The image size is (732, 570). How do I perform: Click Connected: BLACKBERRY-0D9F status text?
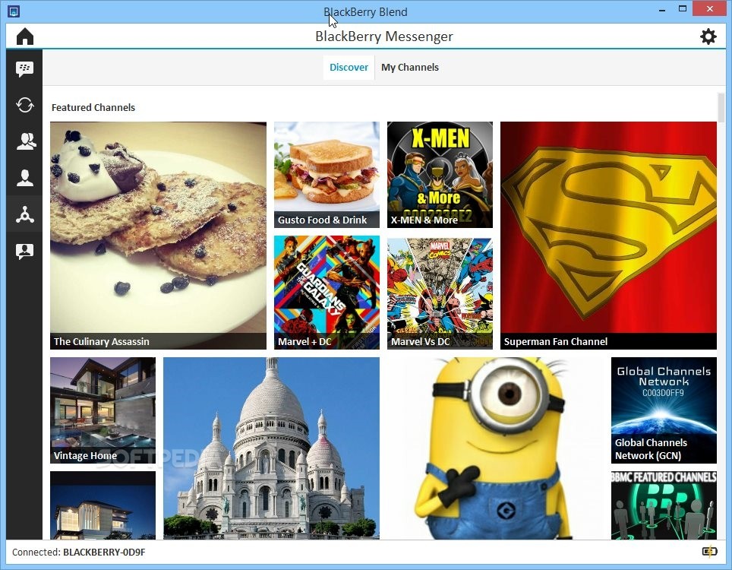point(78,553)
